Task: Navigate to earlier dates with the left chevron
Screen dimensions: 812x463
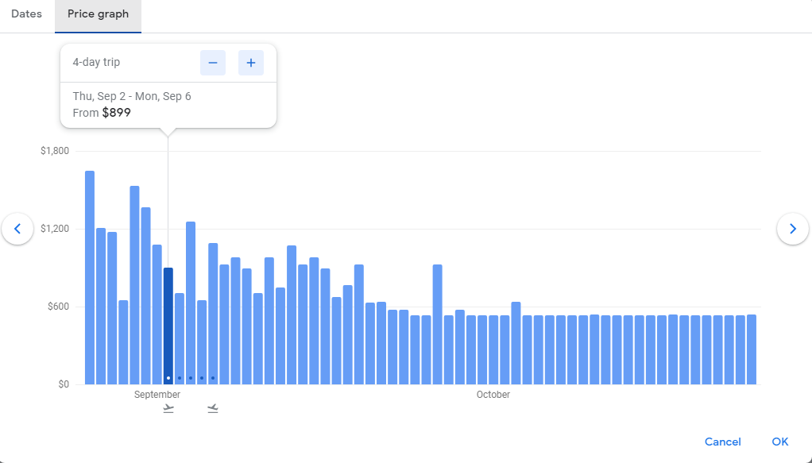Action: pos(17,229)
